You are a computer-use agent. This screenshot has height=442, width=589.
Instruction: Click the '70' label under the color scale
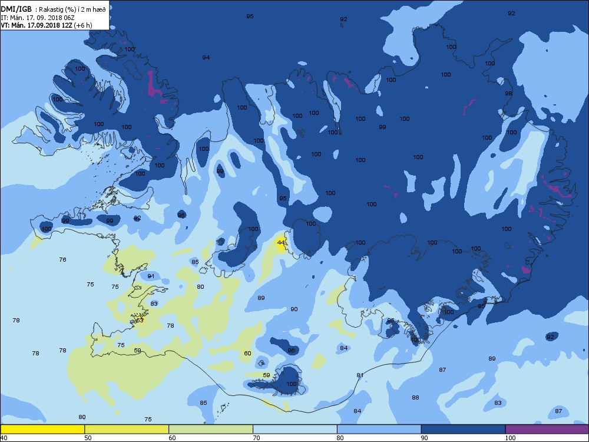tap(256, 438)
